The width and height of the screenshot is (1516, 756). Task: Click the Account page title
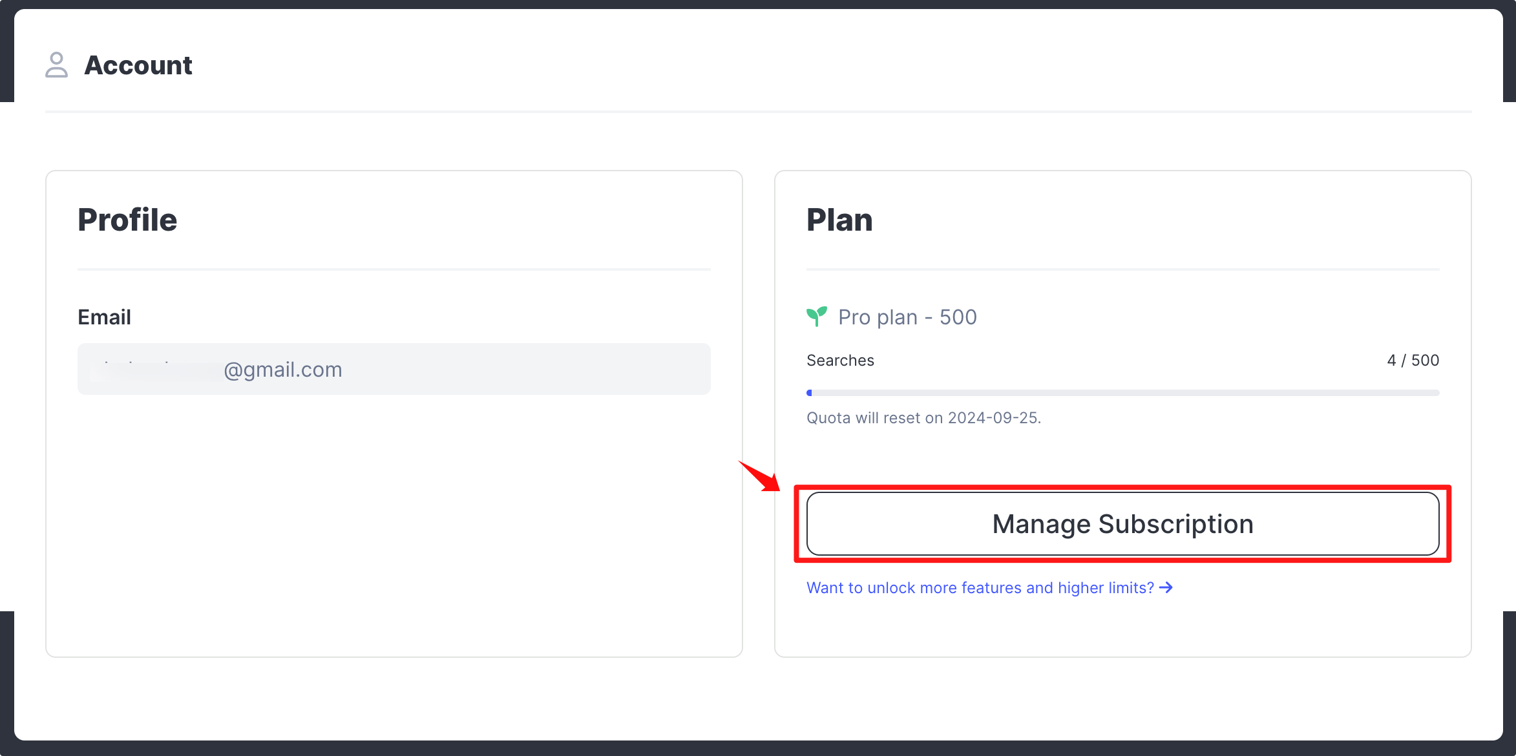pos(138,65)
